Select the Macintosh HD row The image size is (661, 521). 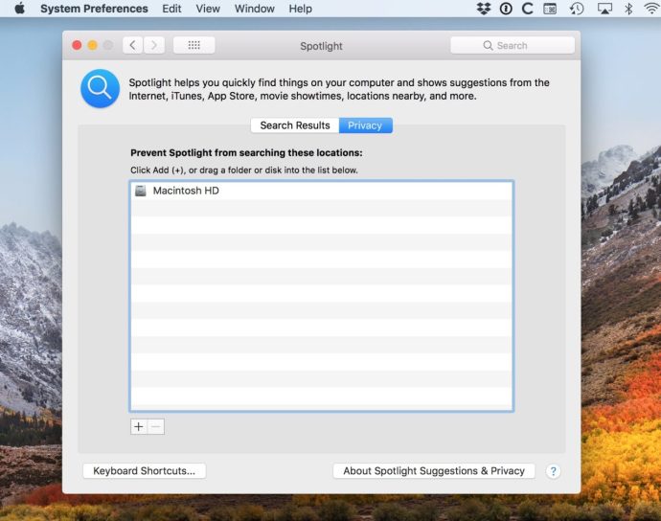[321, 191]
